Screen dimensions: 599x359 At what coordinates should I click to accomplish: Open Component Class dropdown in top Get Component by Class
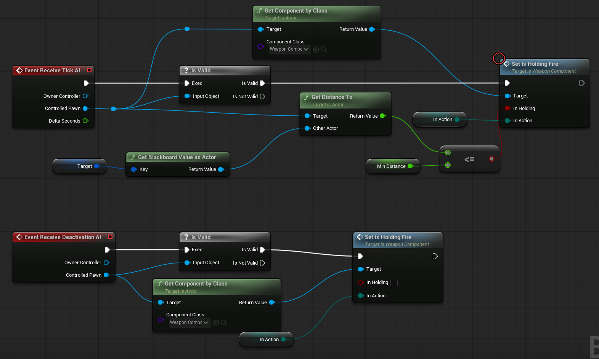[x=289, y=49]
